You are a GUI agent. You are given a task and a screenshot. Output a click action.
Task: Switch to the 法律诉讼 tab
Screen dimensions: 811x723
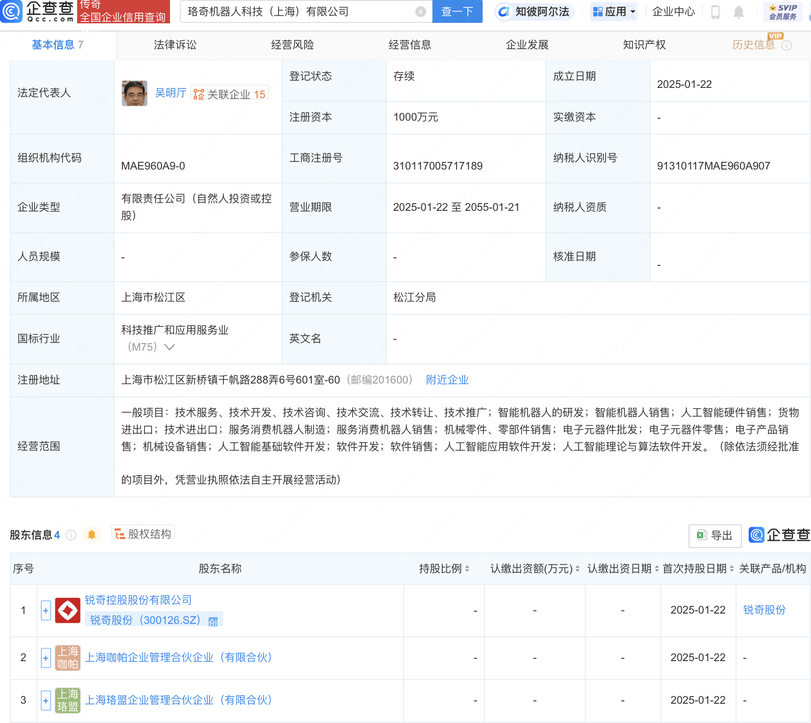[x=175, y=45]
